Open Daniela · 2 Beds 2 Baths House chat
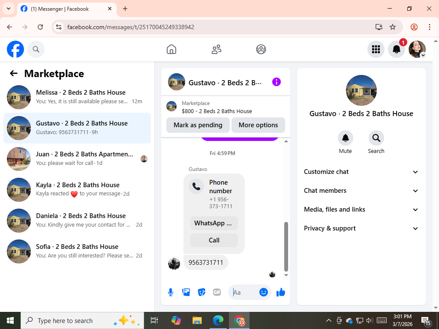 coord(77,221)
